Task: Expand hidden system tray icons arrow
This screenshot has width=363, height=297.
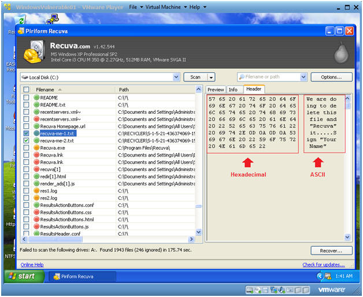Action: click(x=320, y=276)
